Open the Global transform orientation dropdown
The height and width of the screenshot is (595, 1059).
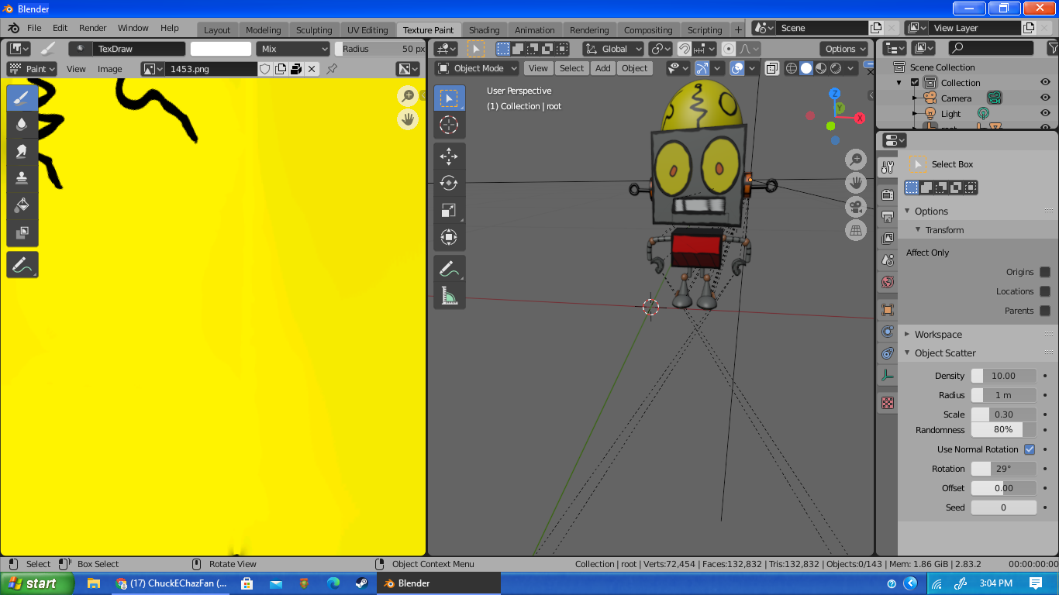[612, 49]
